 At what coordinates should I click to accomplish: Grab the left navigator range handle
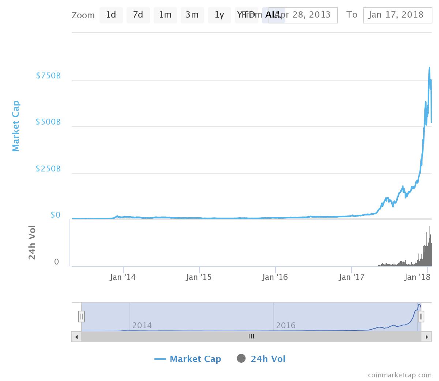point(82,316)
